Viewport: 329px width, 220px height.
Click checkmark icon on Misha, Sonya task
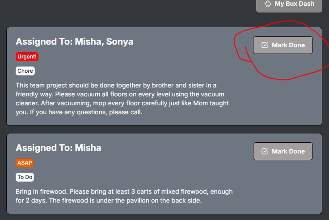[x=265, y=45]
